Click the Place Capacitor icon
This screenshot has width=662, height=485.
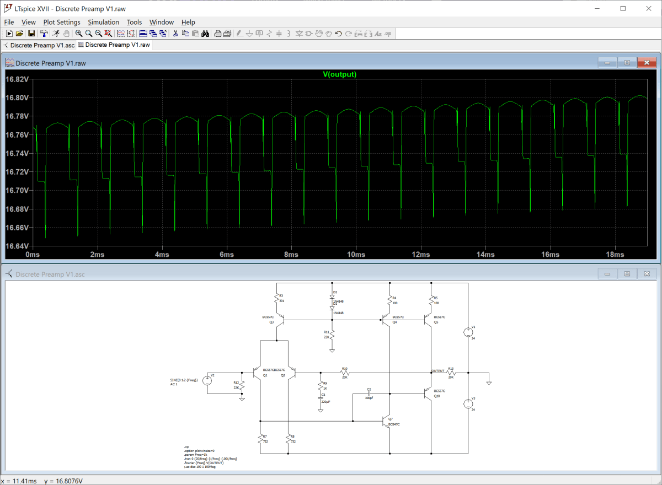pos(279,34)
